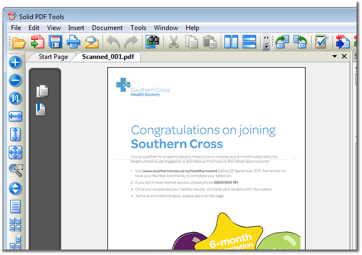This screenshot has height=255, width=362.
Task: Activate the marquee zoom magnifier tool
Action: coord(16,170)
